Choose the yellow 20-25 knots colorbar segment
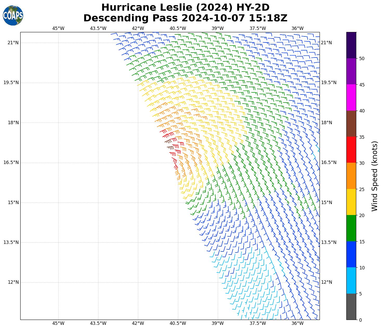Screen dimensions: 382x329 click(351, 202)
